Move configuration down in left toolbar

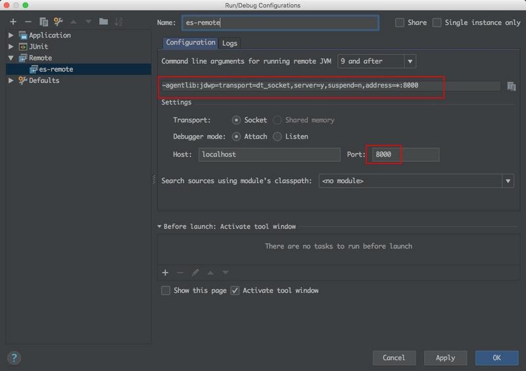pos(88,22)
